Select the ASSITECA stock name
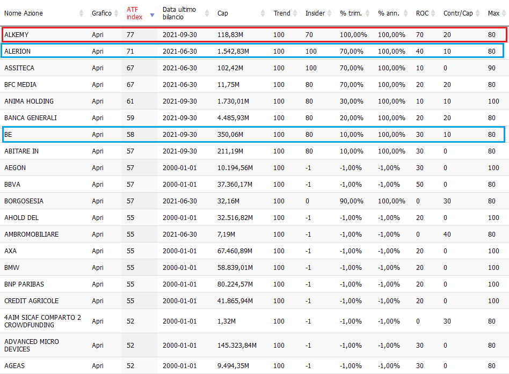509x374 pixels. point(19,68)
